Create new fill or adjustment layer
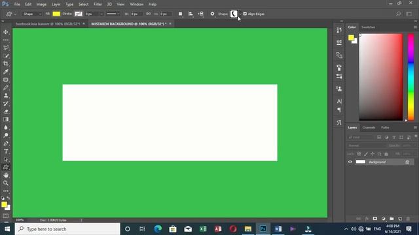The height and width of the screenshot is (235, 419). pos(384,219)
